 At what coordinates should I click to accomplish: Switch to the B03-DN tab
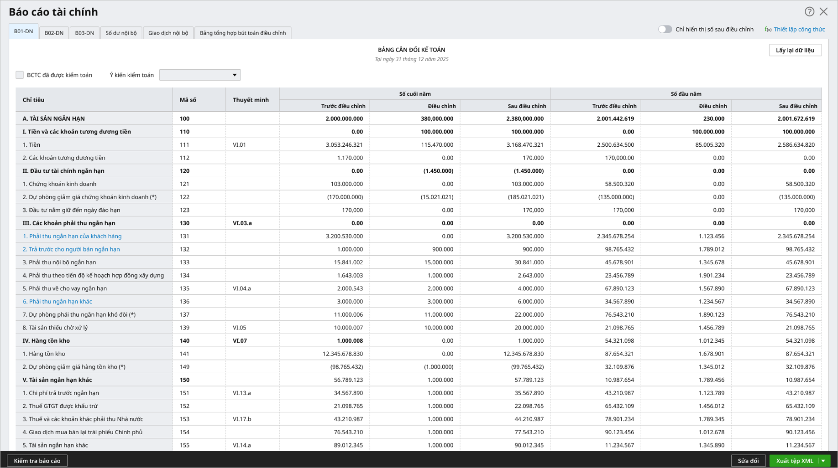84,33
